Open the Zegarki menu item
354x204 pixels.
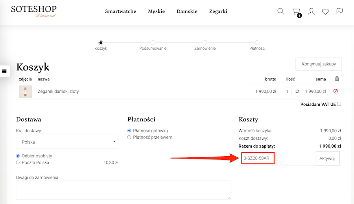pos(218,11)
